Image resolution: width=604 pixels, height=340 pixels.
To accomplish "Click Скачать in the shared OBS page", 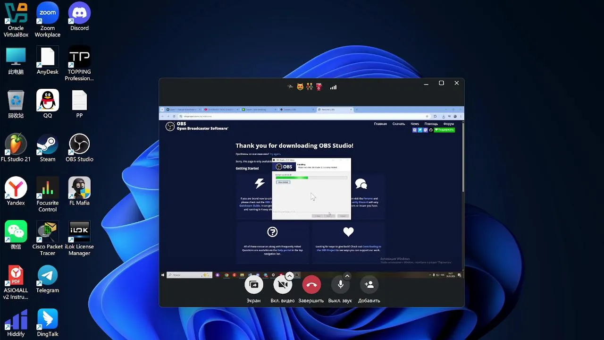I will click(399, 124).
